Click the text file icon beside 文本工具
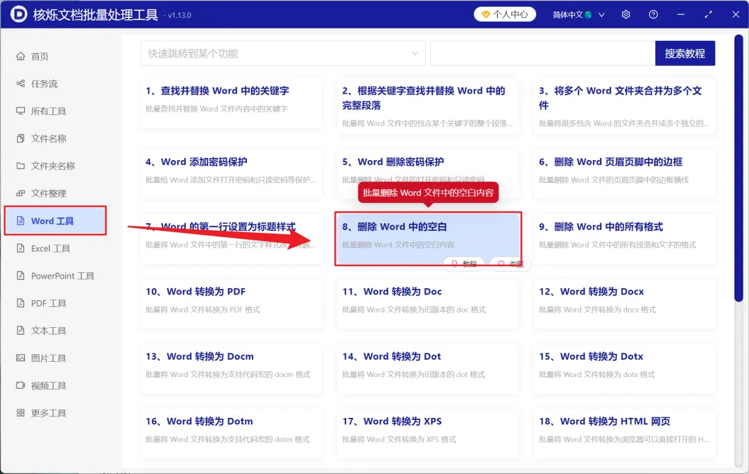 click(21, 331)
